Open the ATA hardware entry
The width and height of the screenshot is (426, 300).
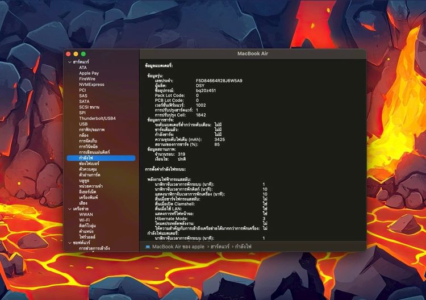pyautogui.click(x=83, y=68)
